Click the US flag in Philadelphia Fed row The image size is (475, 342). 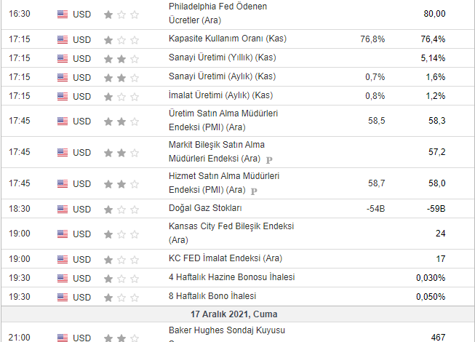coord(62,13)
